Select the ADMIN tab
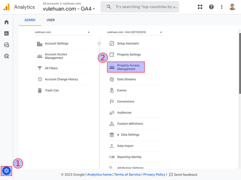Viewport: 241px width, 180px height. (x=30, y=20)
